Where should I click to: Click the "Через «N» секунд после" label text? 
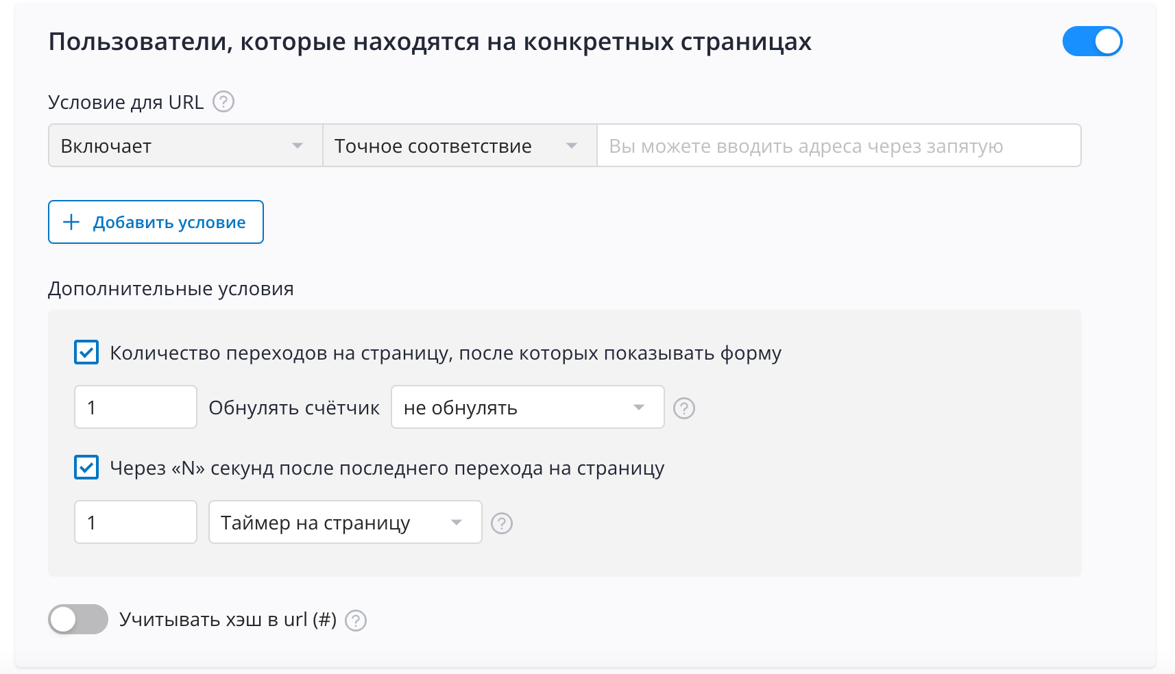387,469
